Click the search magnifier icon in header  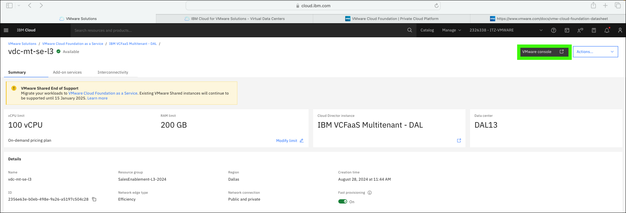[x=410, y=30]
